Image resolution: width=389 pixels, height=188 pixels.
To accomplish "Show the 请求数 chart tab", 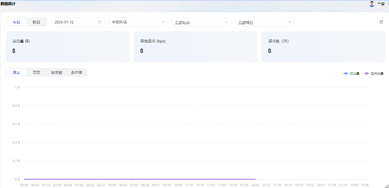I will click(56, 72).
